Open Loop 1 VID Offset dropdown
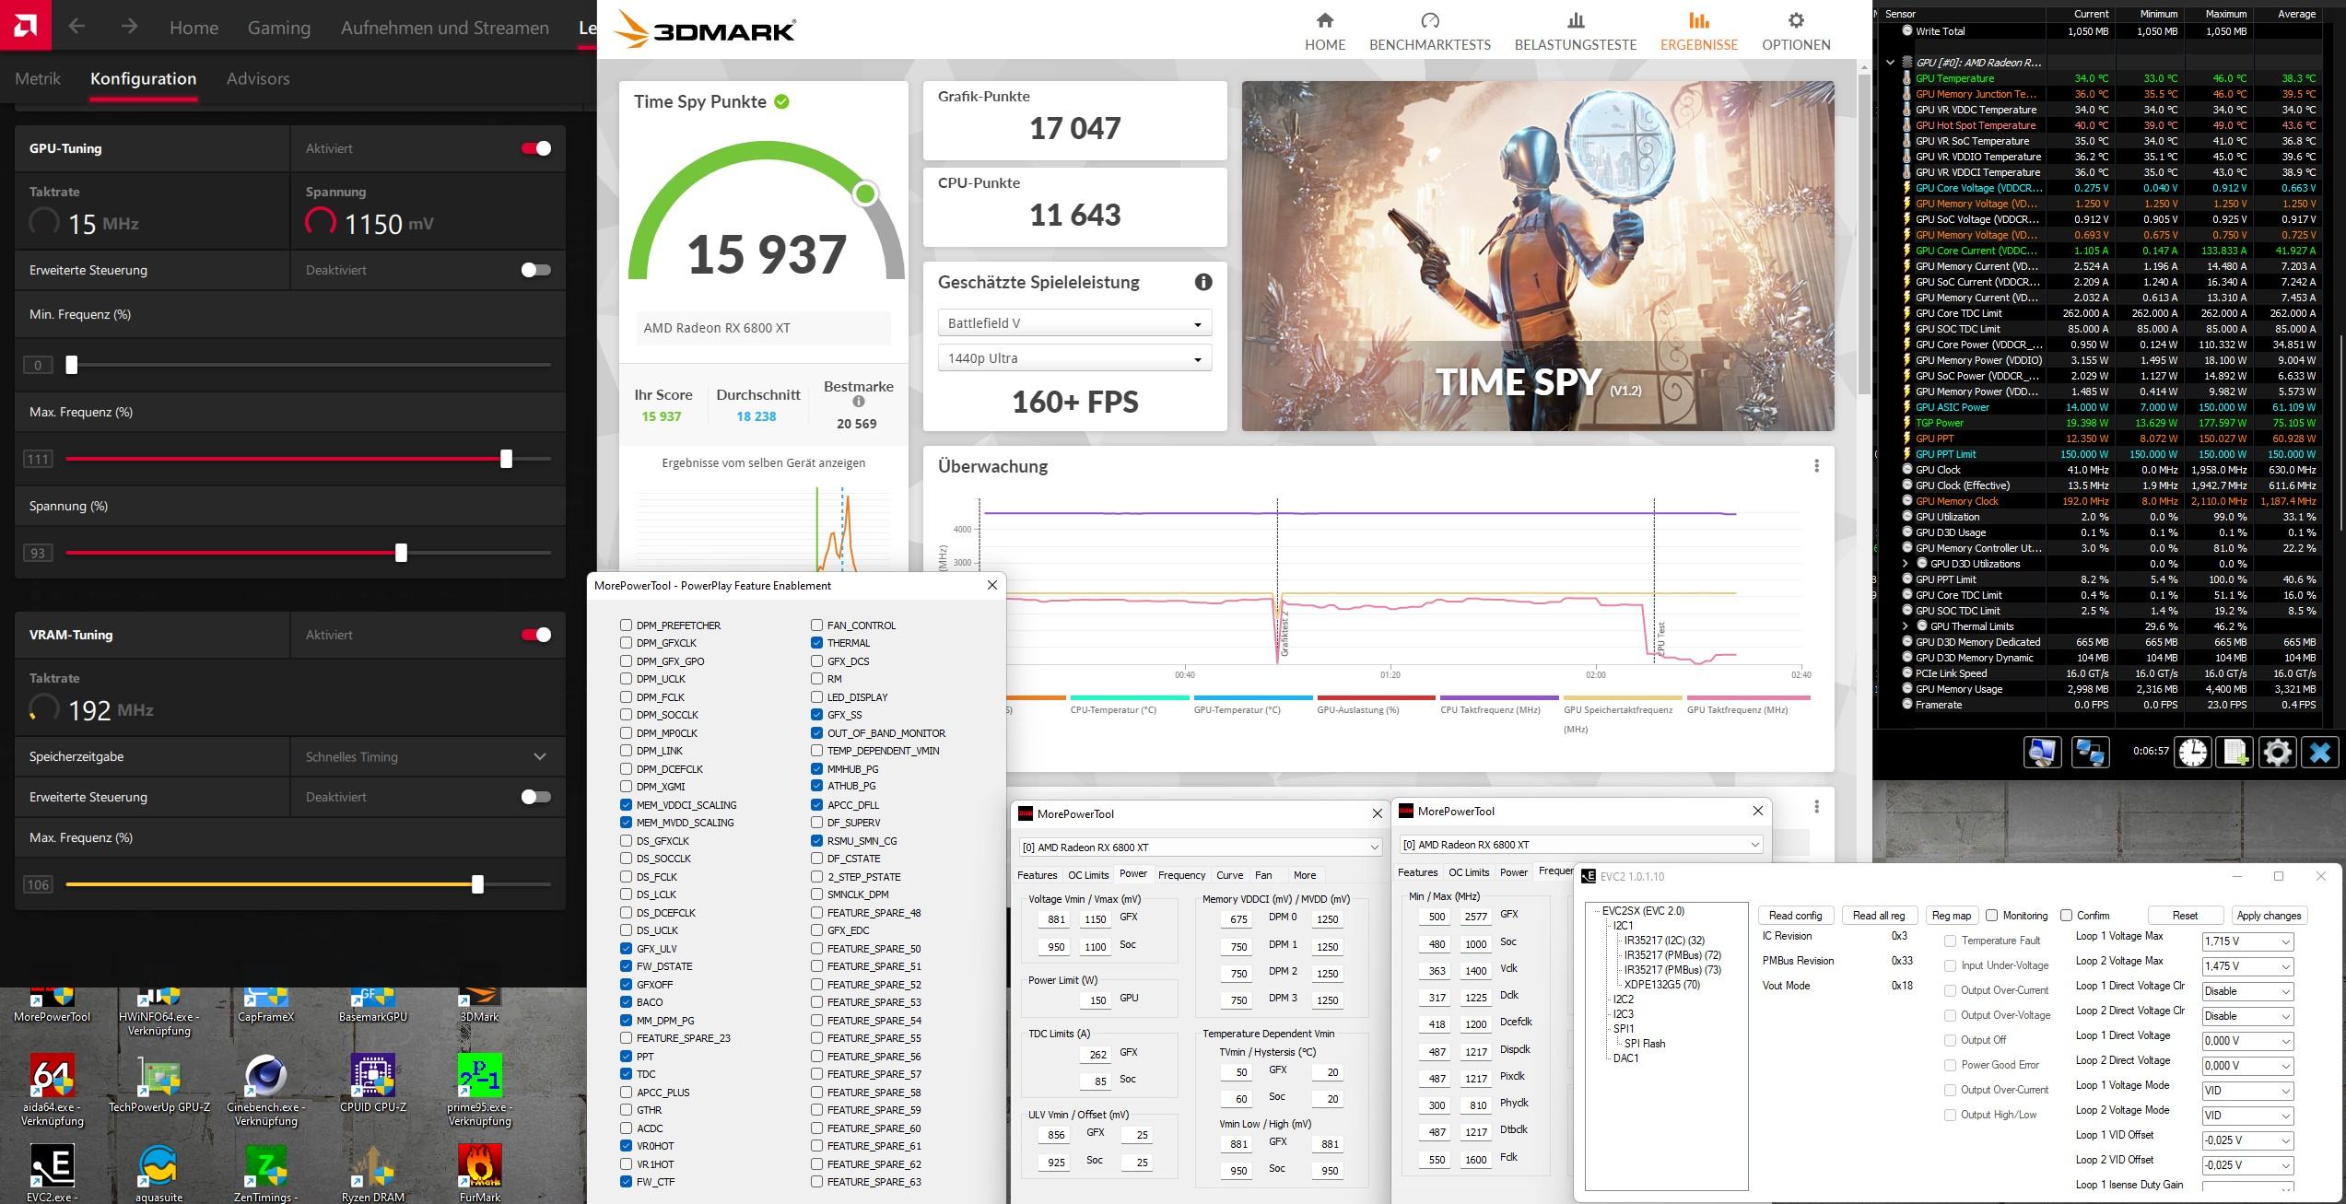2346x1204 pixels. pos(2247,1140)
